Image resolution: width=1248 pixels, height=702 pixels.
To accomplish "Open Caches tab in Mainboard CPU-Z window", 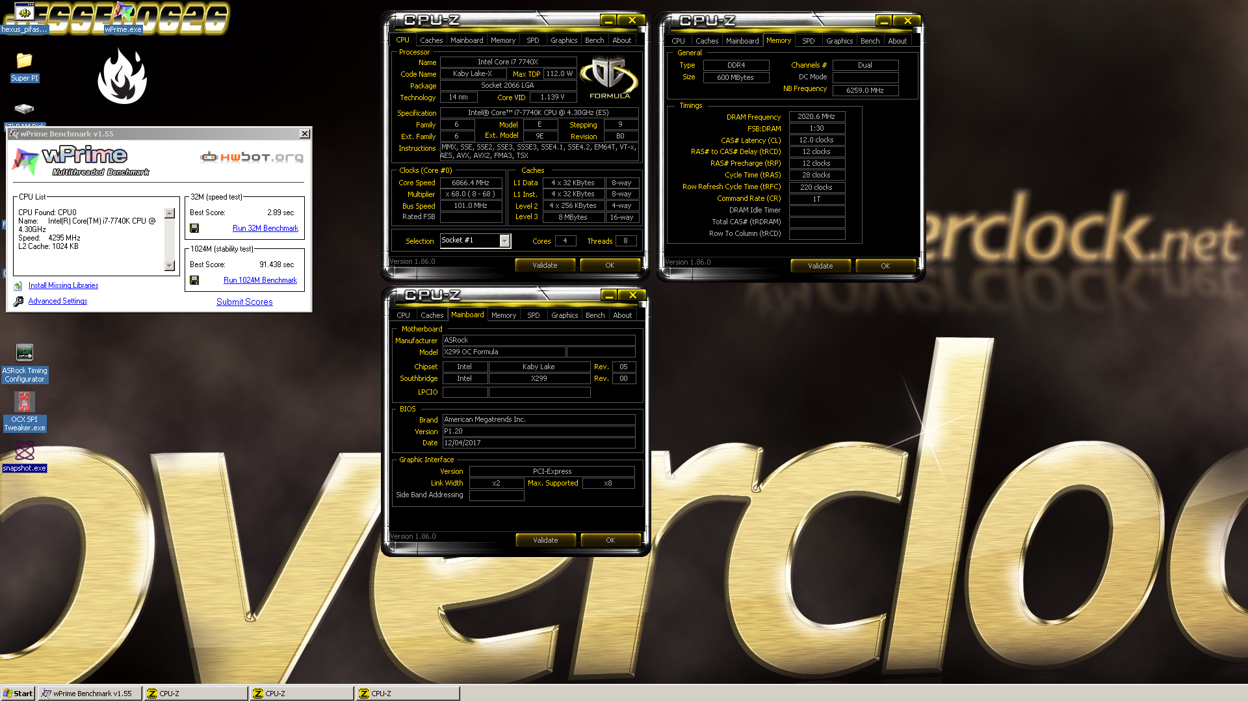I will tap(432, 315).
